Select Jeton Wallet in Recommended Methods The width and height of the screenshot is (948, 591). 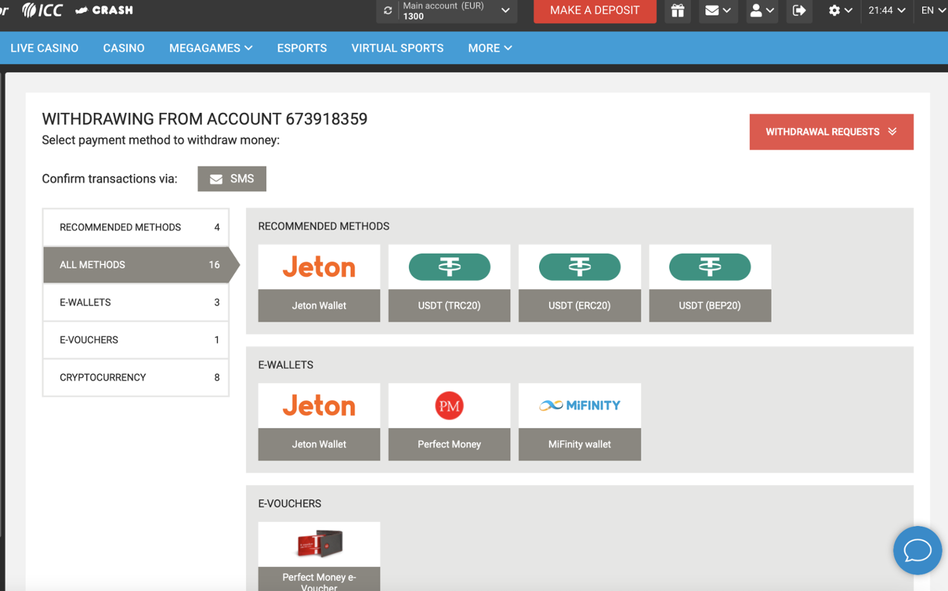click(x=319, y=283)
